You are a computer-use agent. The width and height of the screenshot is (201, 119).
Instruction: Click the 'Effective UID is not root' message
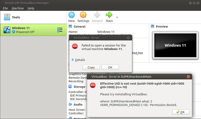pos(142,85)
